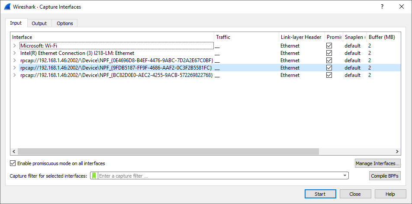Open Help from the bottom button
The width and height of the screenshot is (412, 204).
[x=390, y=194]
